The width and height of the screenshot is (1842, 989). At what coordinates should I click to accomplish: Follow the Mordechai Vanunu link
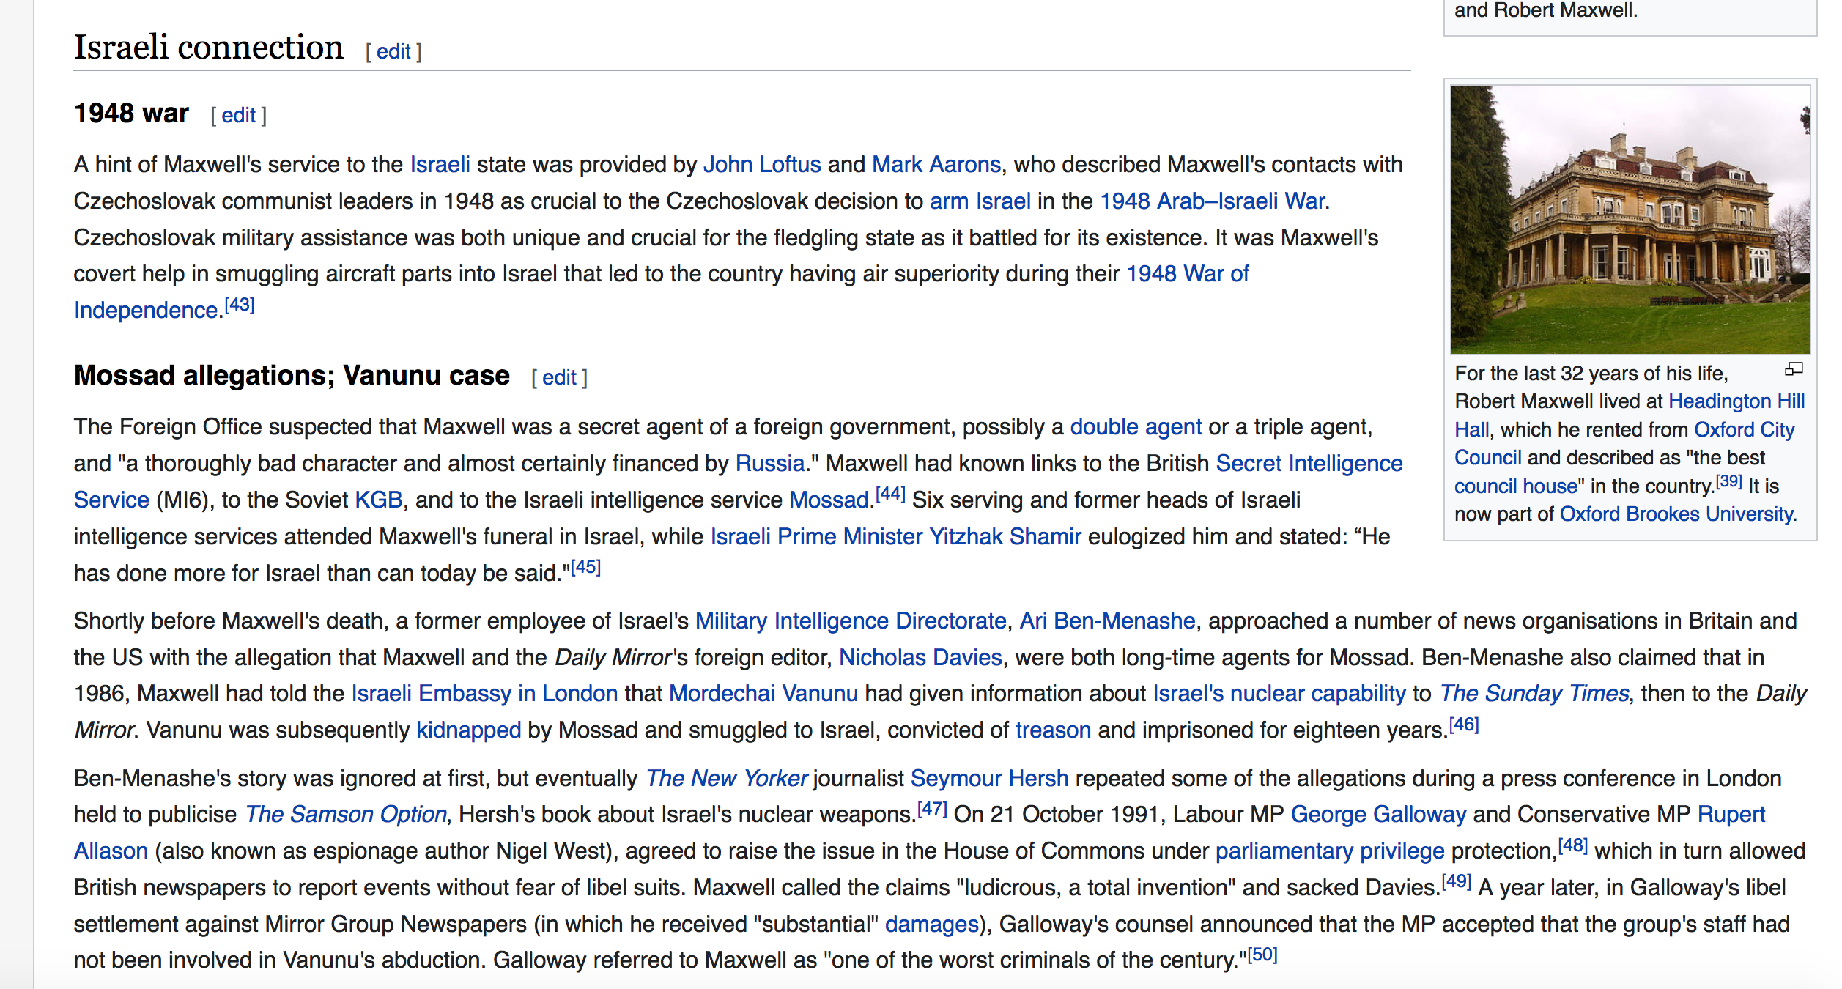[x=763, y=694]
